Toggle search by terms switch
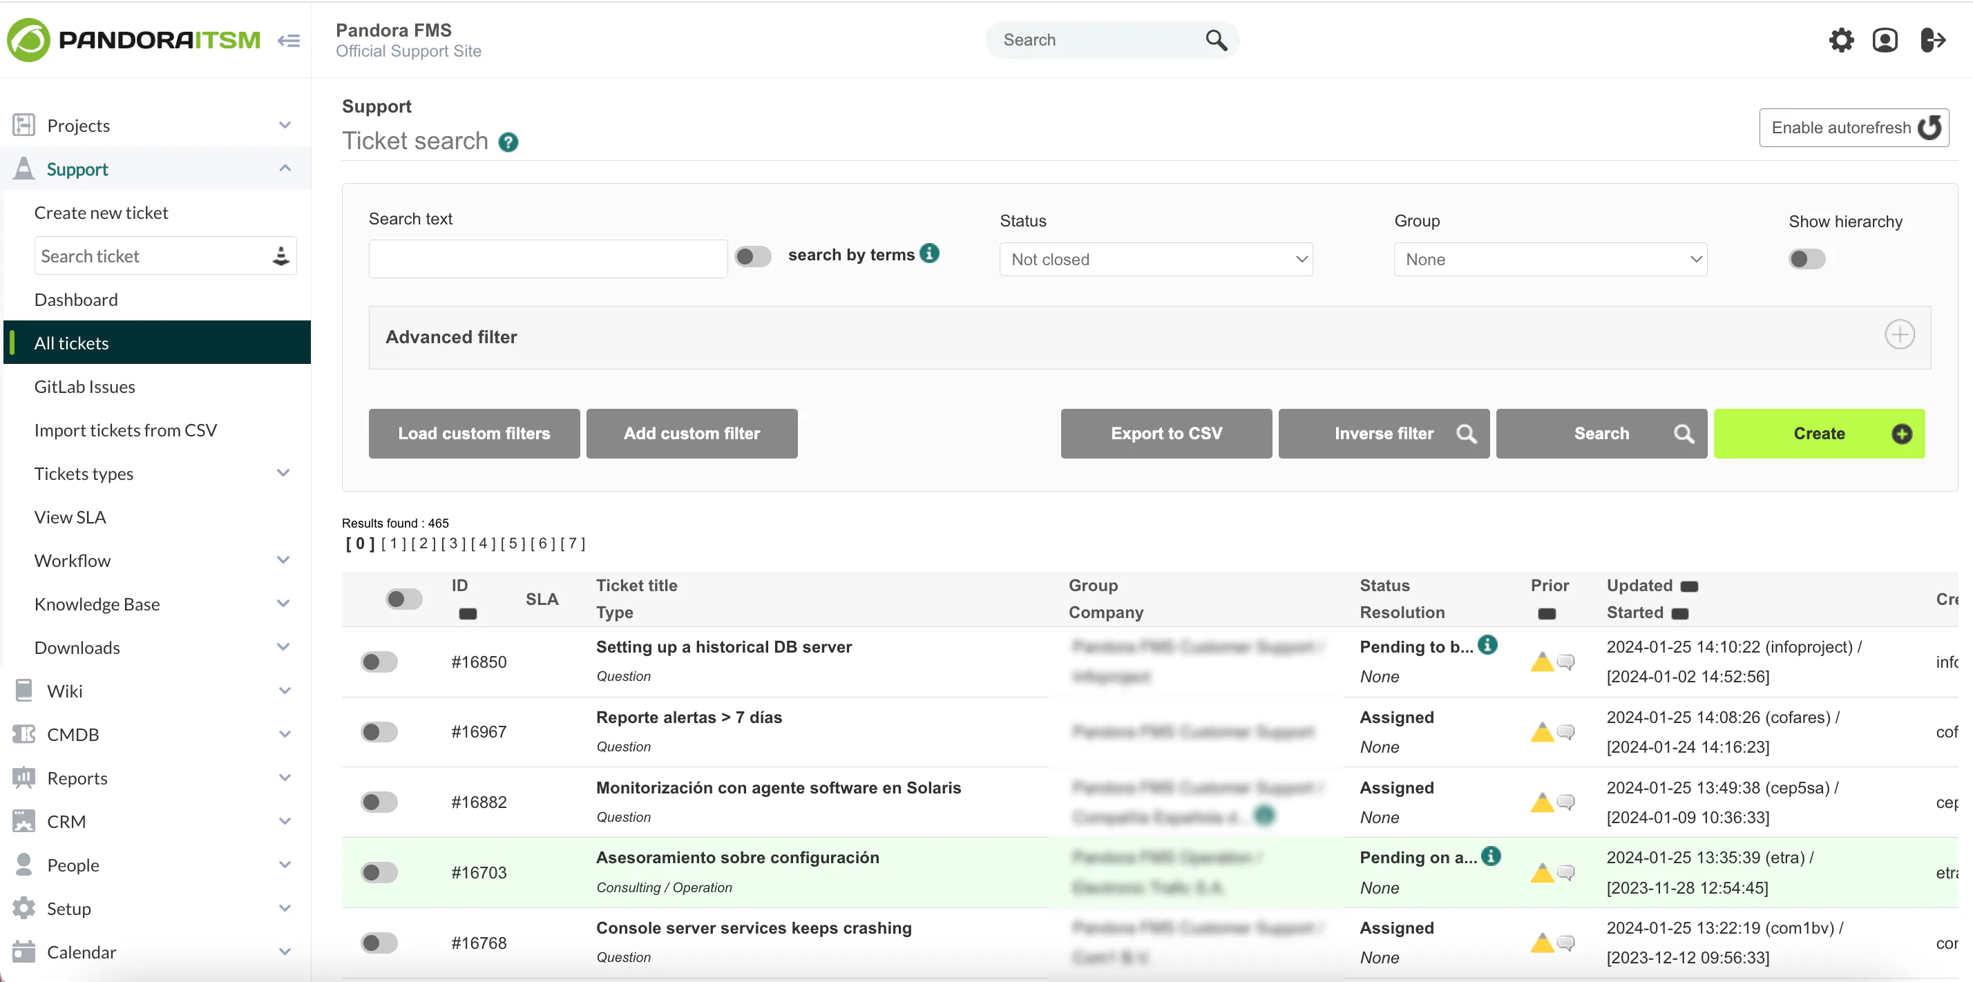 click(752, 256)
